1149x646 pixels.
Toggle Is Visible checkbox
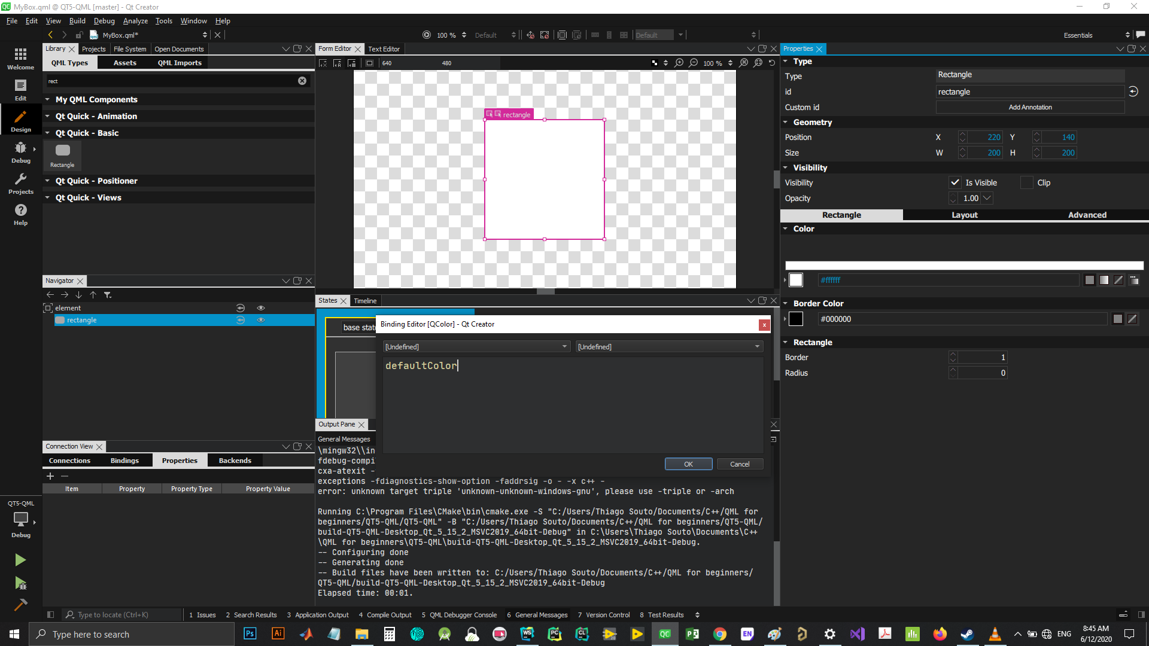955,182
